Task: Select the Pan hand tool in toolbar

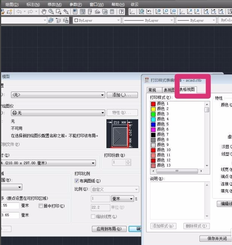Action: coord(44,12)
